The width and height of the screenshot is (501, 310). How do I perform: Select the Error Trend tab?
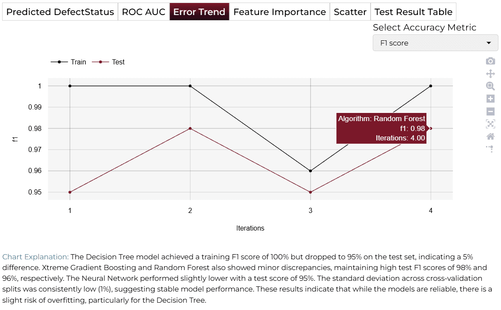(x=199, y=12)
